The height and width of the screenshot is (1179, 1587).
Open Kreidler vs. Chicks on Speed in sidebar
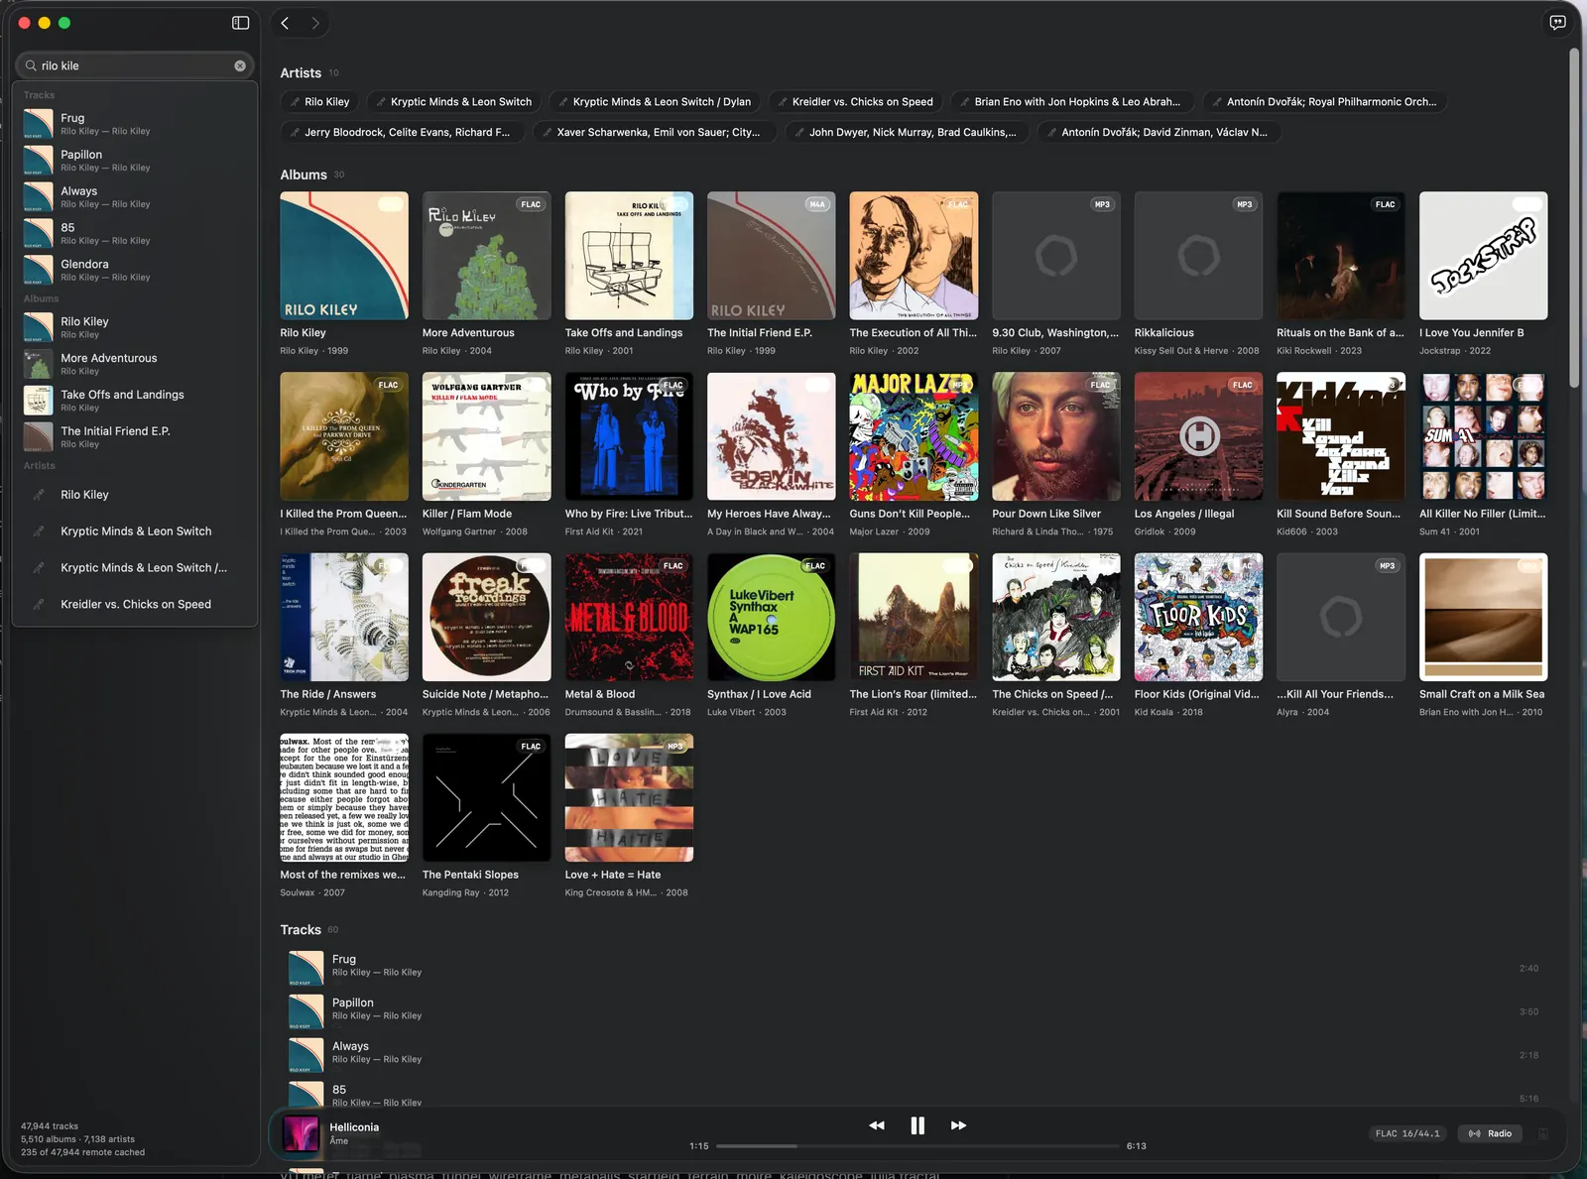pyautogui.click(x=135, y=604)
